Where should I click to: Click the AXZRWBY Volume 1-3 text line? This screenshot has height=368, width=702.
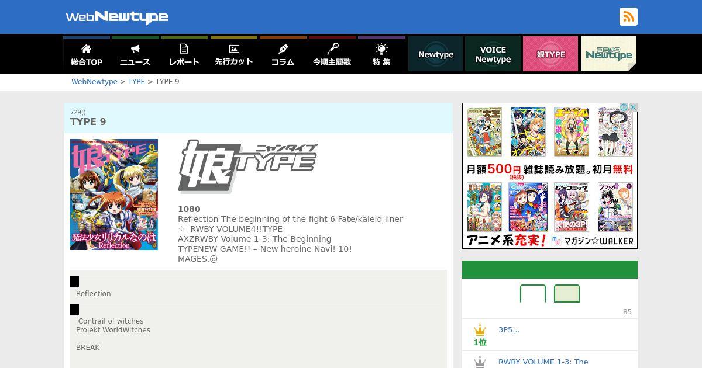click(254, 239)
